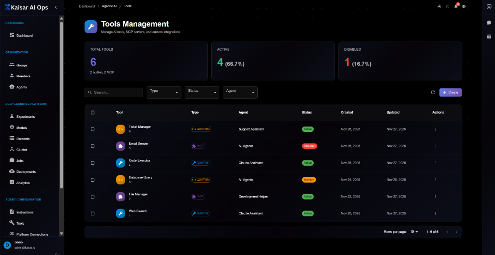Toggle the select-all checkbox in table header

[x=92, y=113]
